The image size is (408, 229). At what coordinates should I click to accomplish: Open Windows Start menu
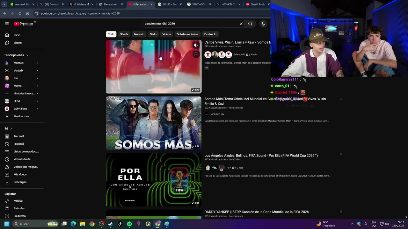coord(7,224)
